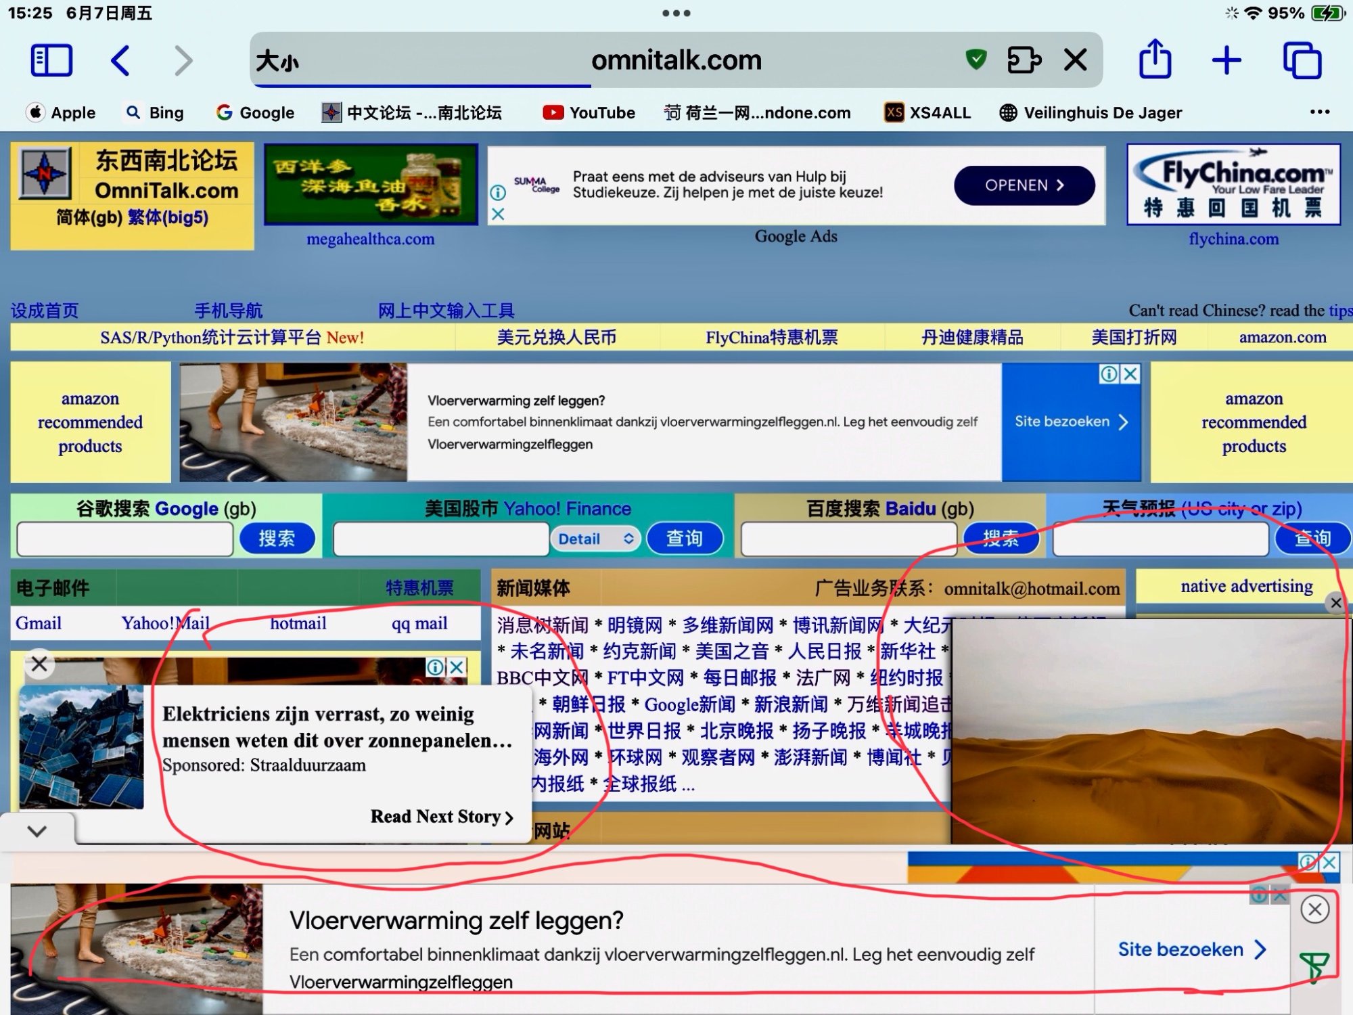The height and width of the screenshot is (1015, 1353).
Task: Show more bookmarks with ellipsis button
Action: point(1319,112)
